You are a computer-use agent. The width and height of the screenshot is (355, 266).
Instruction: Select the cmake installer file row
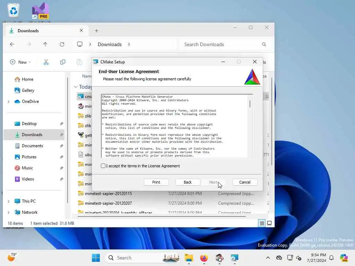coord(84,97)
